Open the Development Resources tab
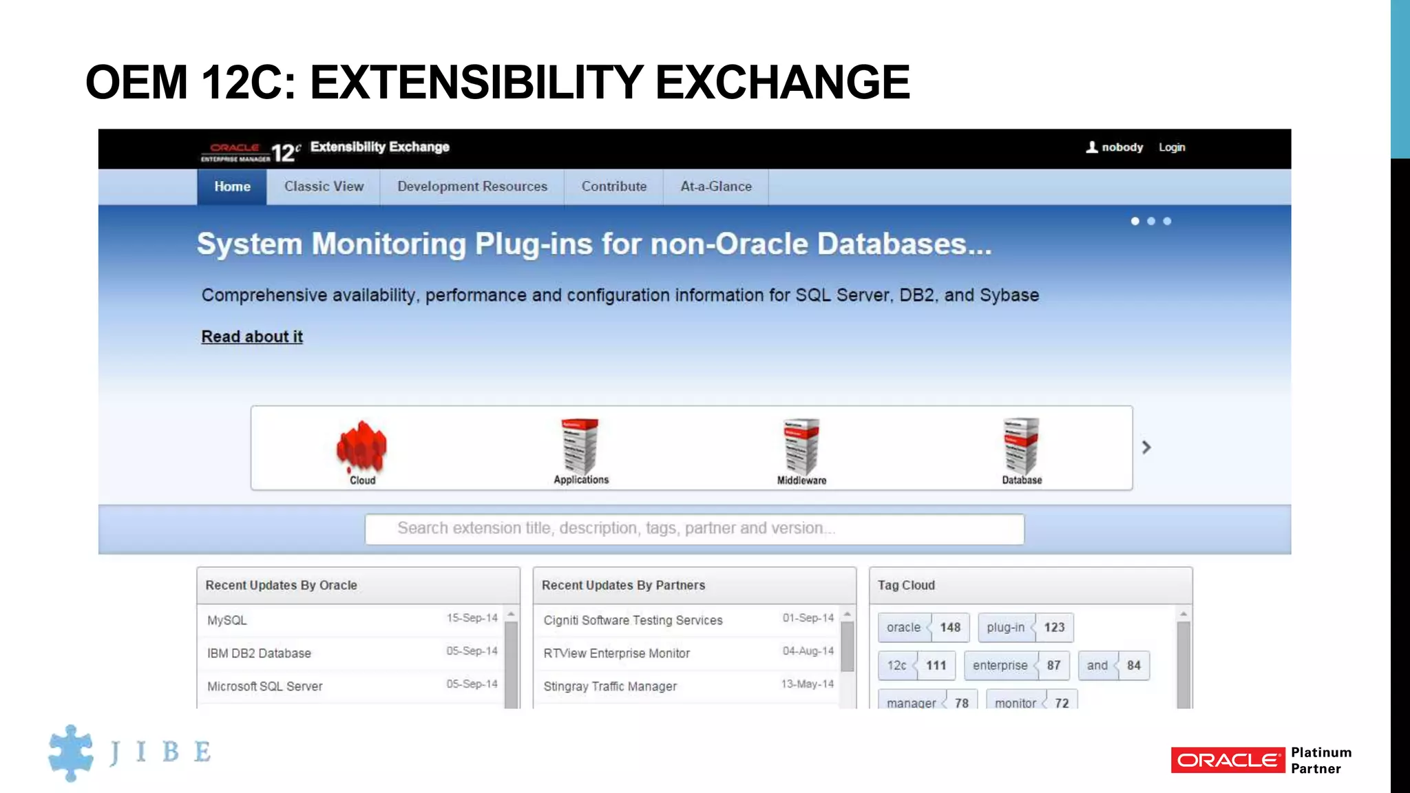The height and width of the screenshot is (793, 1410). [472, 187]
